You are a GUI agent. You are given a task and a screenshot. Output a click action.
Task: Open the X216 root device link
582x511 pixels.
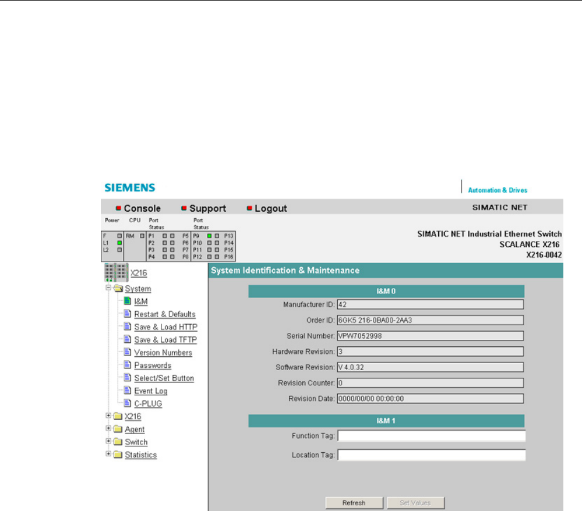139,273
